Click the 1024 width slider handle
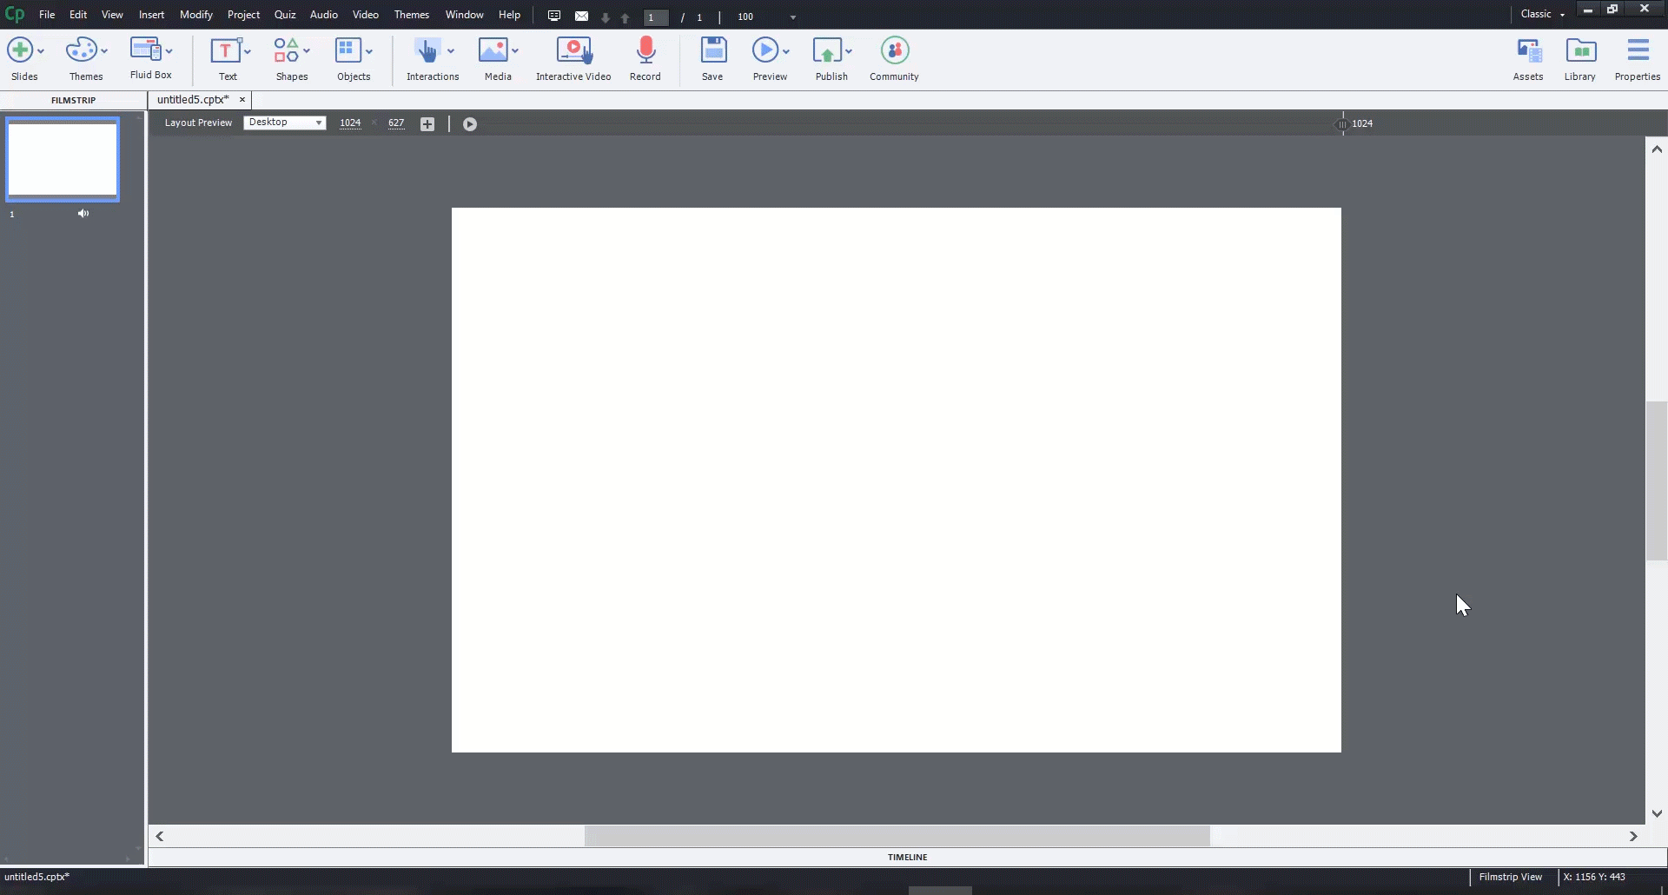 coord(1342,124)
